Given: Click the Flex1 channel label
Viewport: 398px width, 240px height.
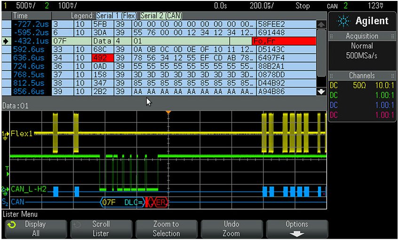Looking at the screenshot, I should coord(22,134).
